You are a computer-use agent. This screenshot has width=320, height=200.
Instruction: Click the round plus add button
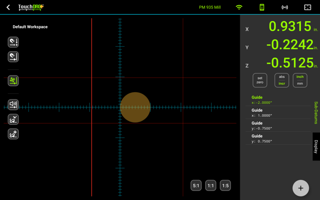[x=301, y=188]
